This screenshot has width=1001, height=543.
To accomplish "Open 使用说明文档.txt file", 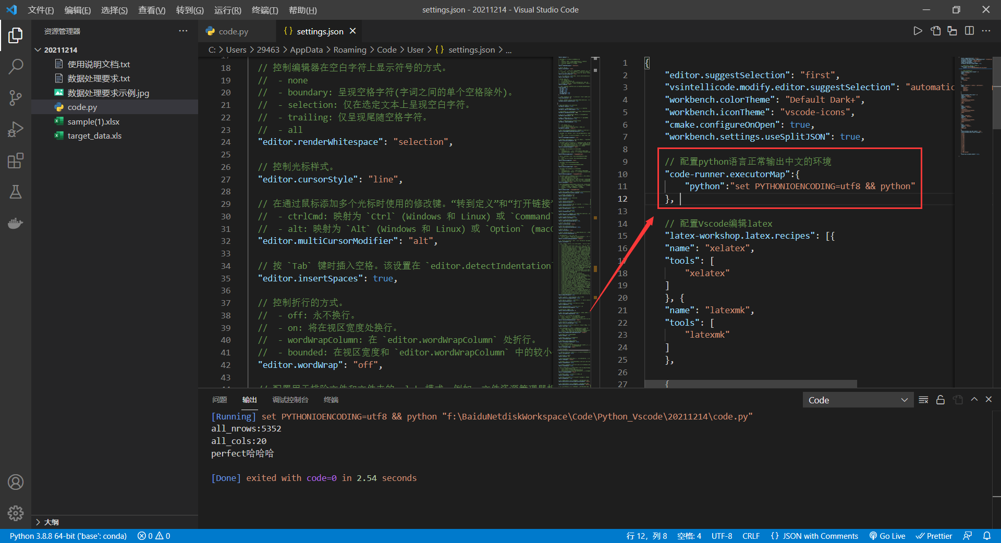I will (x=115, y=64).
